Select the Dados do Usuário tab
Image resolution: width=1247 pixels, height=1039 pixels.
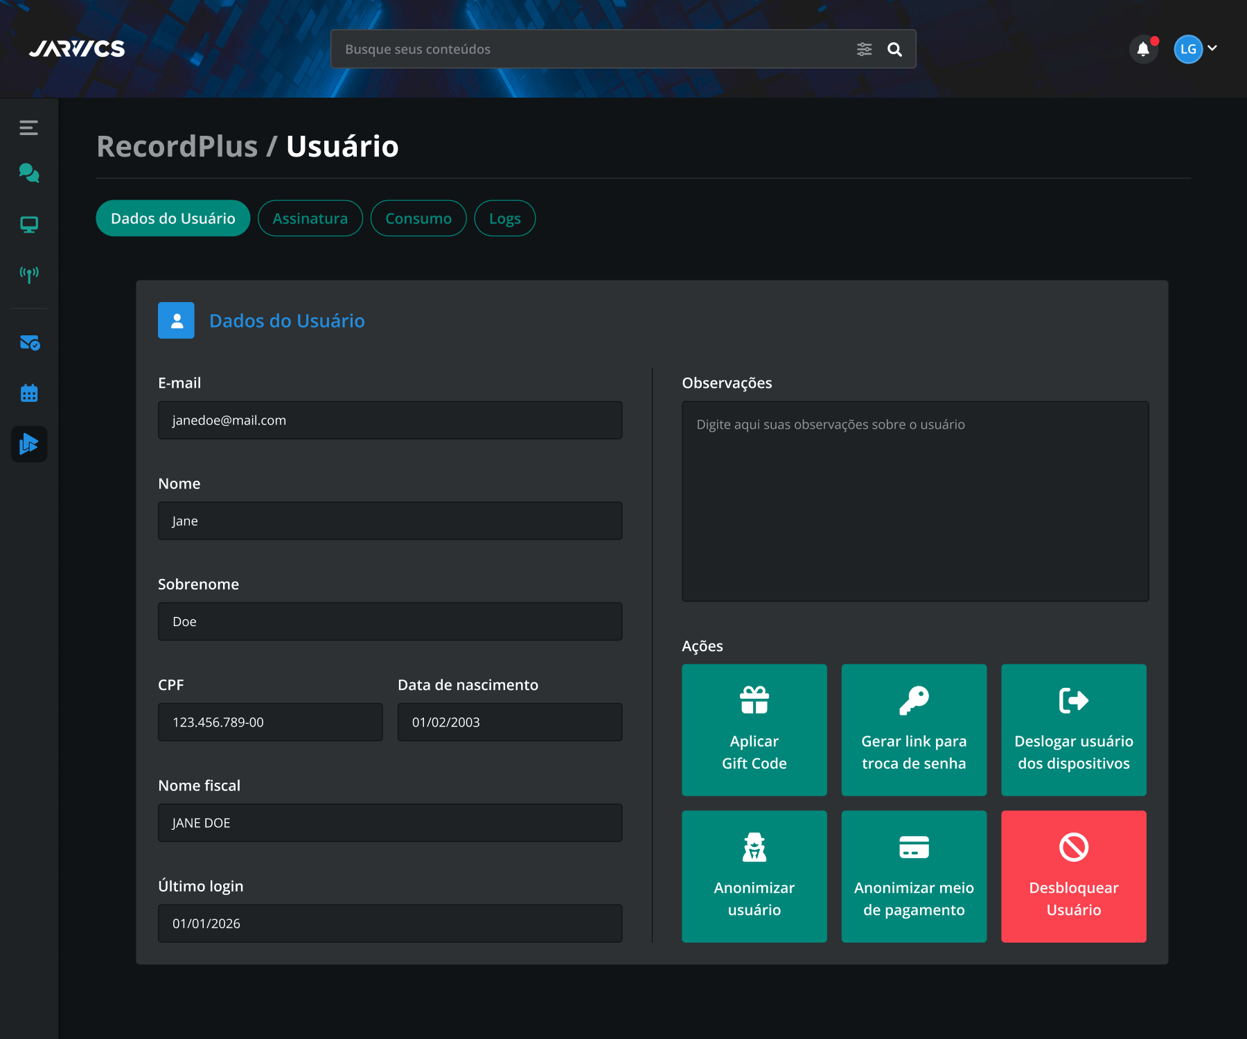[x=173, y=218]
